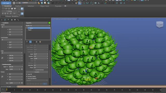
Task: Open the Motion command panel tab
Action: pos(12,20)
